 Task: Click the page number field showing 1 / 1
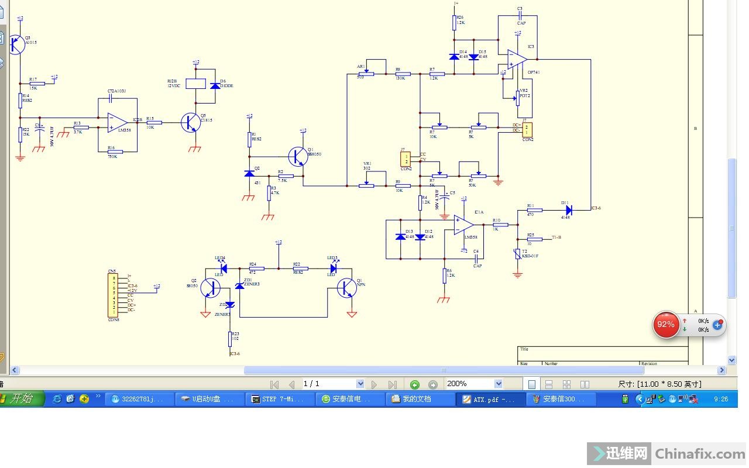(x=329, y=384)
